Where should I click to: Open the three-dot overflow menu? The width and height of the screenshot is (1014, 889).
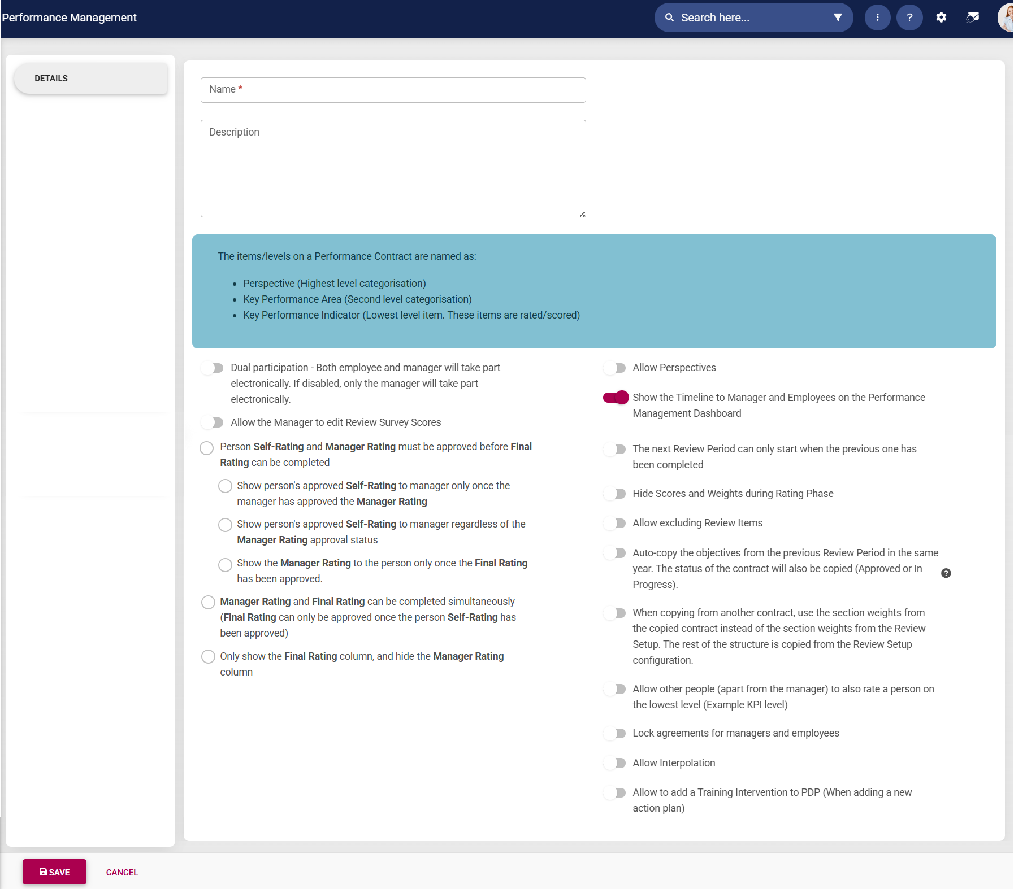tap(877, 17)
